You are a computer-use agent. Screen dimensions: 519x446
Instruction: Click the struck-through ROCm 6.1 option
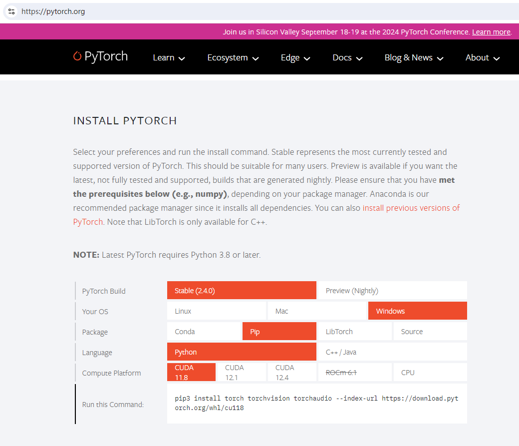[x=355, y=373]
